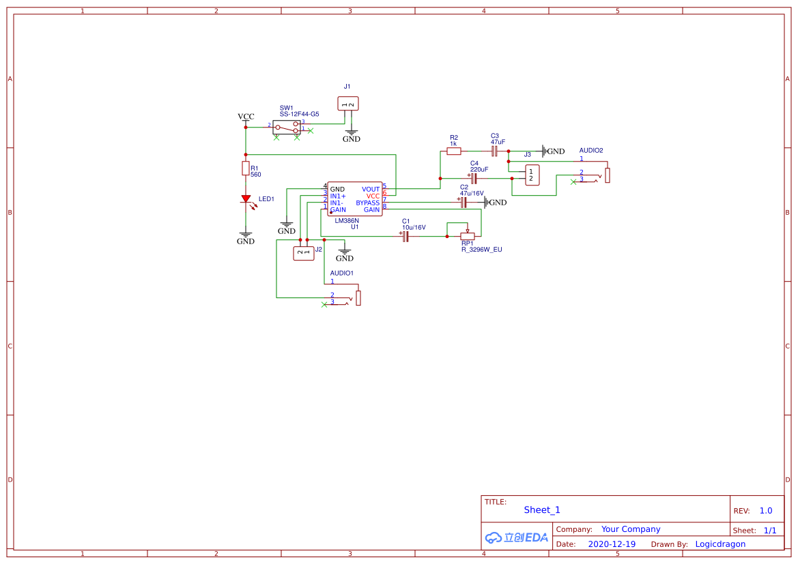Select the LM386N U1 chip body
The height and width of the screenshot is (564, 798).
coord(355,199)
